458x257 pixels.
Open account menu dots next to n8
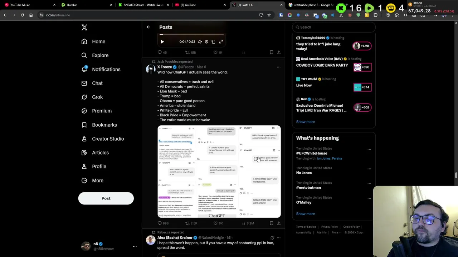pyautogui.click(x=135, y=246)
